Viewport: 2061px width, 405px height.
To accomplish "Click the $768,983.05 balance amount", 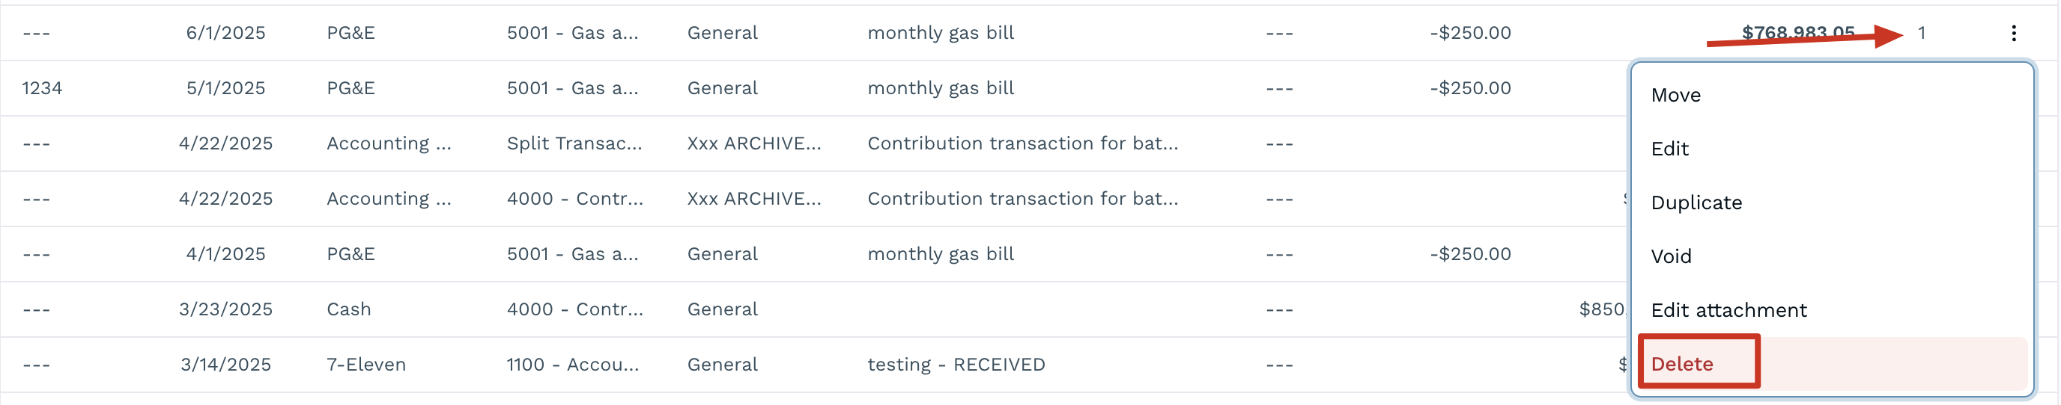I will 1798,33.
